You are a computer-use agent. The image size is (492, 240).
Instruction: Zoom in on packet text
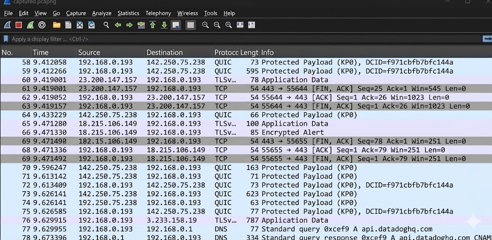pyautogui.click(x=206, y=25)
